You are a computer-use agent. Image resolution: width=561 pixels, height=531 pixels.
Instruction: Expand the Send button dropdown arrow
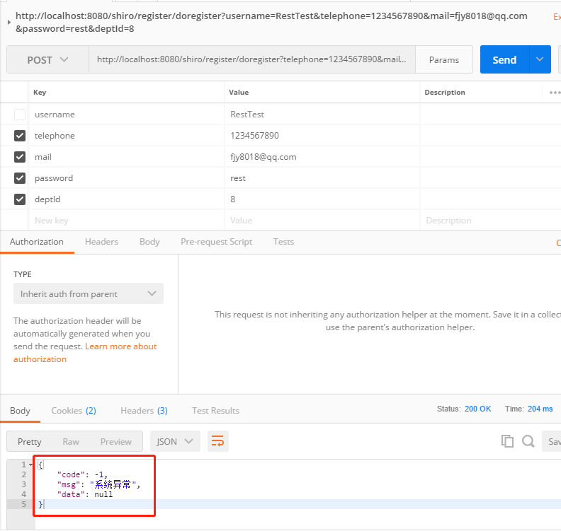(x=540, y=60)
